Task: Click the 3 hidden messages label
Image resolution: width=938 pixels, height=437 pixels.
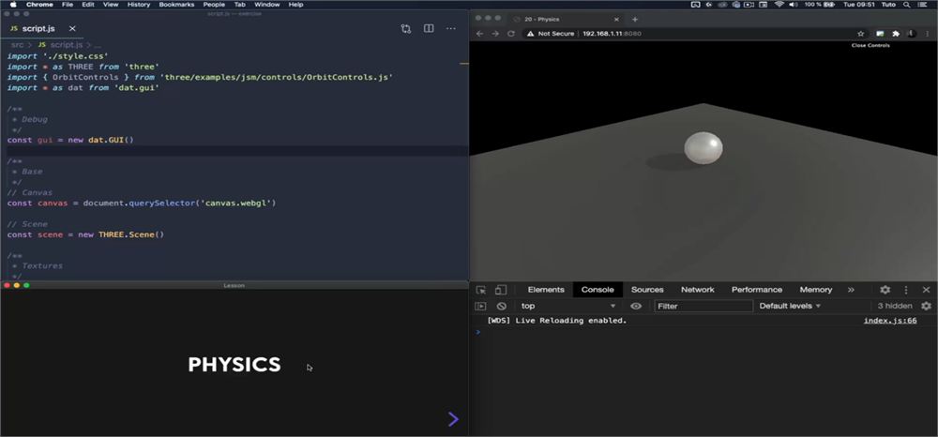Action: (x=895, y=306)
